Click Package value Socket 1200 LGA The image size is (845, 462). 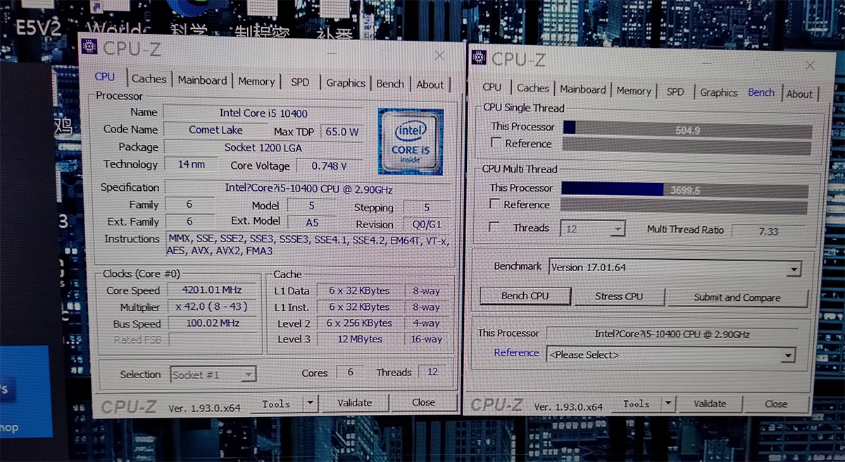263,147
